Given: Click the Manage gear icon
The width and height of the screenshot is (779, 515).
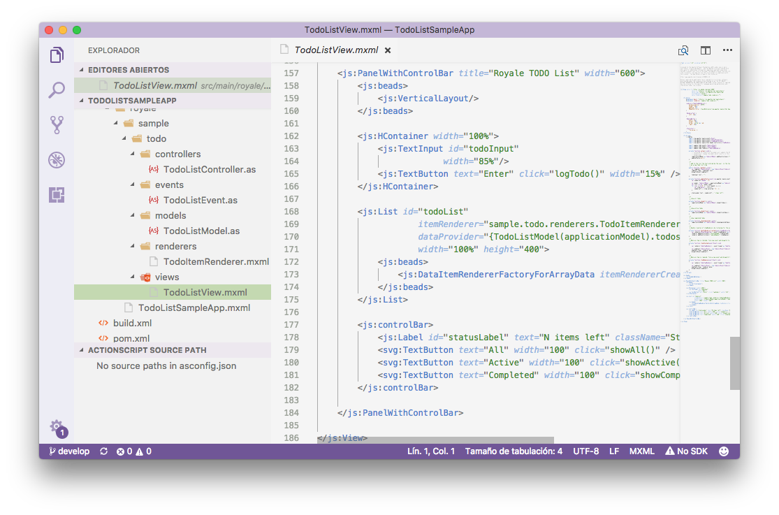Looking at the screenshot, I should tap(57, 426).
